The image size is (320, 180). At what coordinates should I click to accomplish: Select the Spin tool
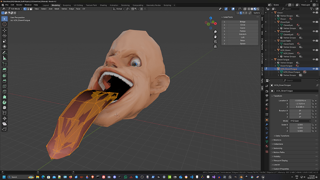click(5, 102)
